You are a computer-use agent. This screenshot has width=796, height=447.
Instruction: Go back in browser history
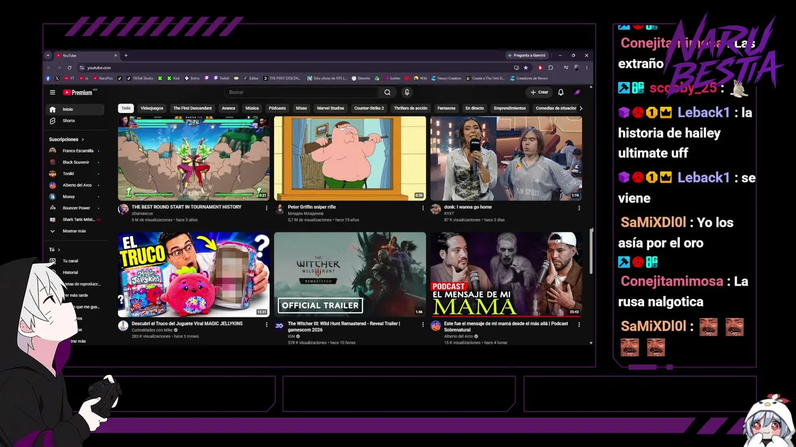[49, 68]
